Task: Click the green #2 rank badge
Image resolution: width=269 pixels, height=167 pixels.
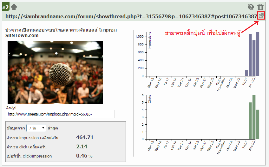Action: click(x=6, y=7)
